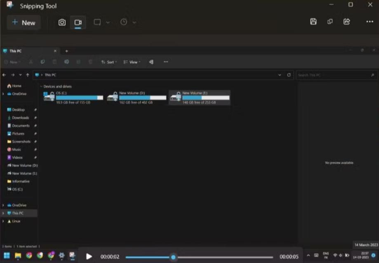The width and height of the screenshot is (379, 263).
Task: Expand the address bar history dropdown
Action: pyautogui.click(x=280, y=75)
